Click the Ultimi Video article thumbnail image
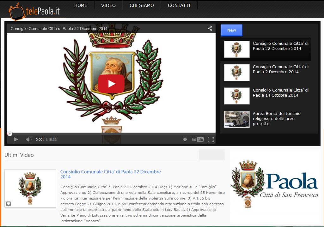Viewport: 324px width, 227px height. (x=30, y=188)
